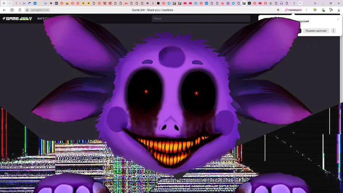Click the page title 'Game Jolt - Share your creations'

click(152, 10)
